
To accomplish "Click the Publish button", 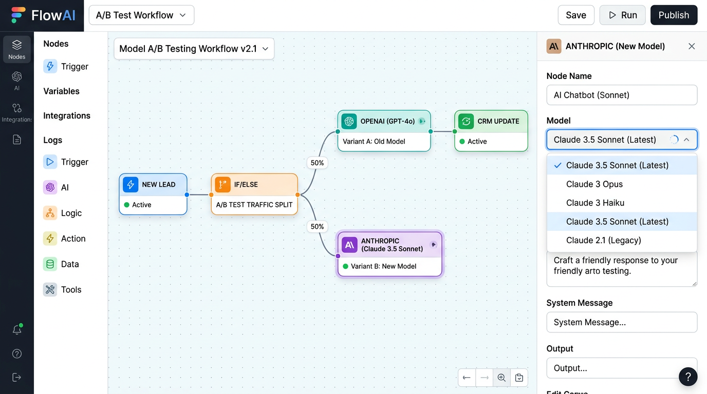I will 674,15.
